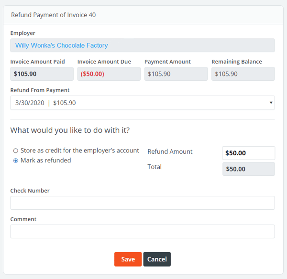Image resolution: width=287 pixels, height=279 pixels.
Task: Click into the Check Number field
Action: click(x=142, y=203)
